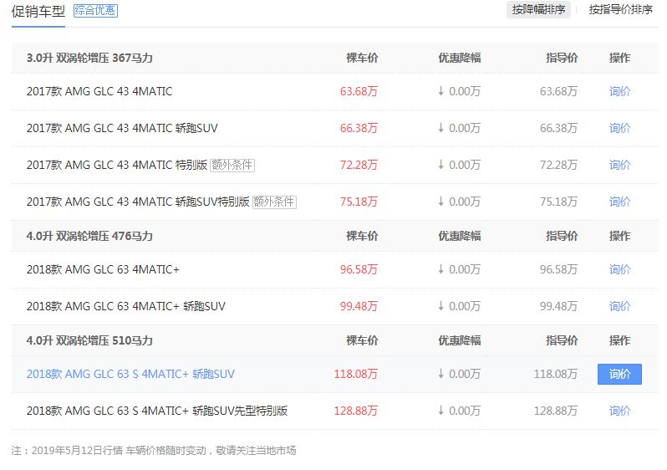Click 询价 for the 96.58万 model
667x470 pixels.
(x=620, y=269)
